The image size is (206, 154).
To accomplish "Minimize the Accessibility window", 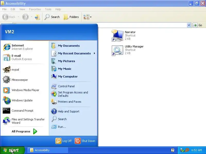I will (191, 3).
